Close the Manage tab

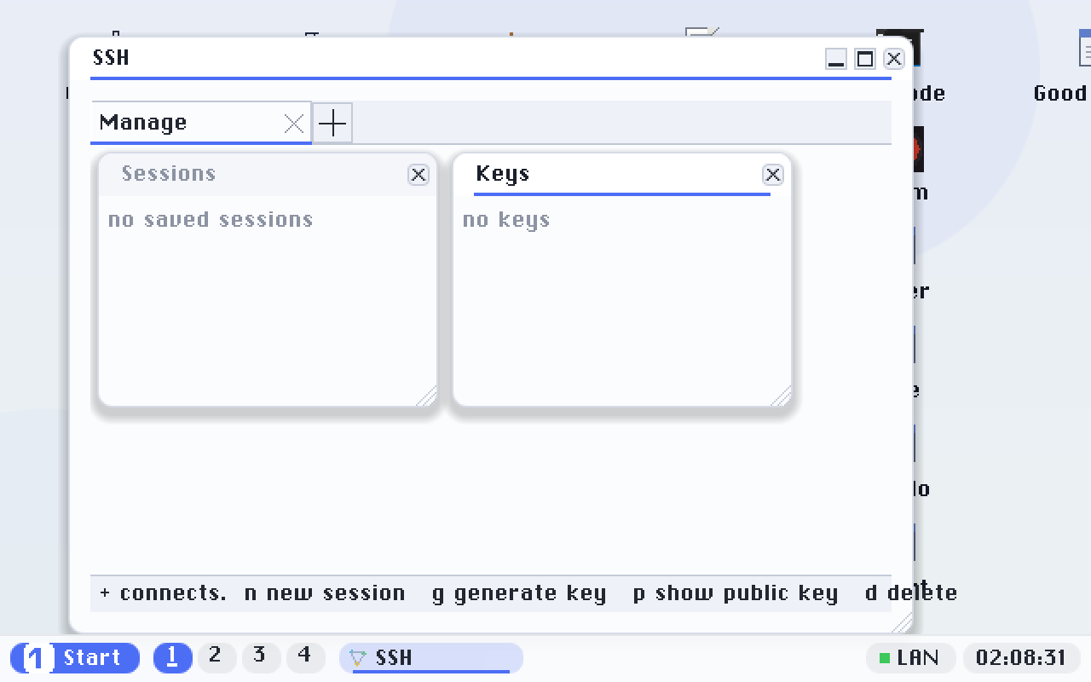click(294, 124)
